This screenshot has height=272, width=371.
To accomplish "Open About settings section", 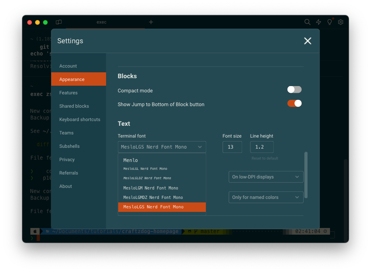I will tap(78, 186).
